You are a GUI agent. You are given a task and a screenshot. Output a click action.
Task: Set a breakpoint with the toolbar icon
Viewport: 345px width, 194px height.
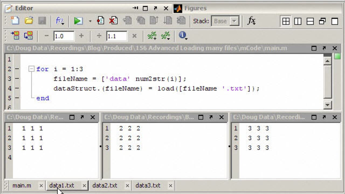[101, 21]
